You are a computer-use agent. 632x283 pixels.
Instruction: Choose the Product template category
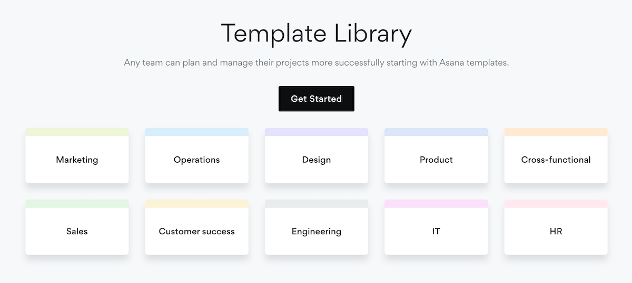tap(436, 160)
